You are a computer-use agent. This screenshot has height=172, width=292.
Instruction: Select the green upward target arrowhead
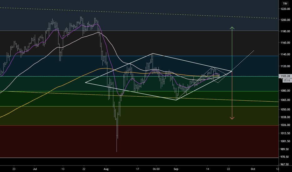point(232,28)
